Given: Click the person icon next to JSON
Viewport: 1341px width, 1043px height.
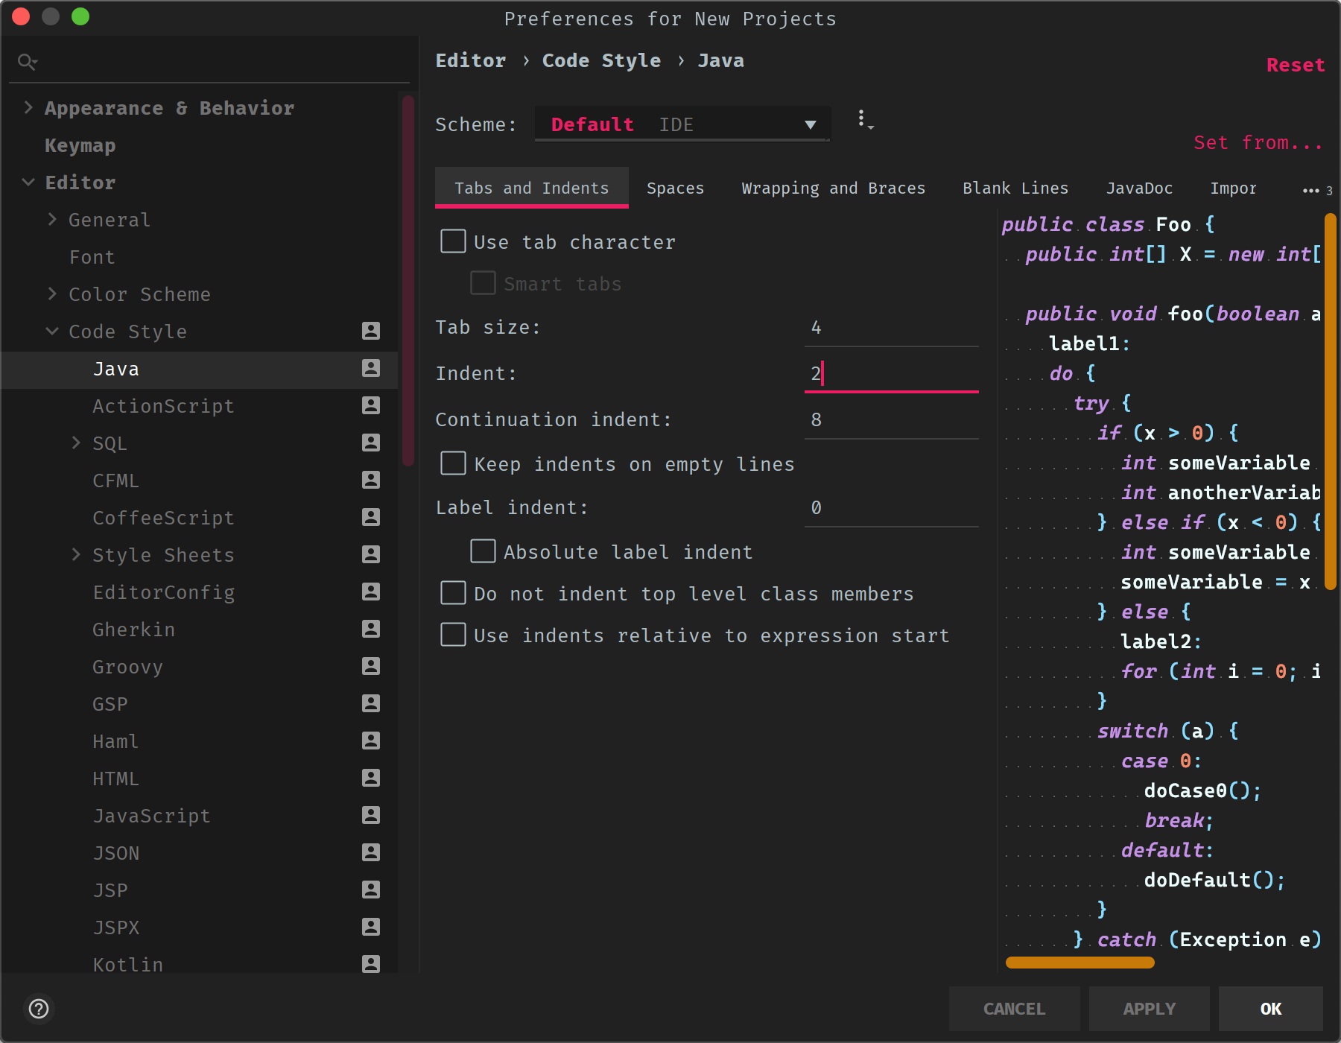Looking at the screenshot, I should pyautogui.click(x=372, y=852).
